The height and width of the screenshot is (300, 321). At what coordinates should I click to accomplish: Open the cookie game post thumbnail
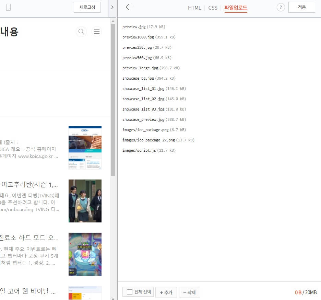85,254
